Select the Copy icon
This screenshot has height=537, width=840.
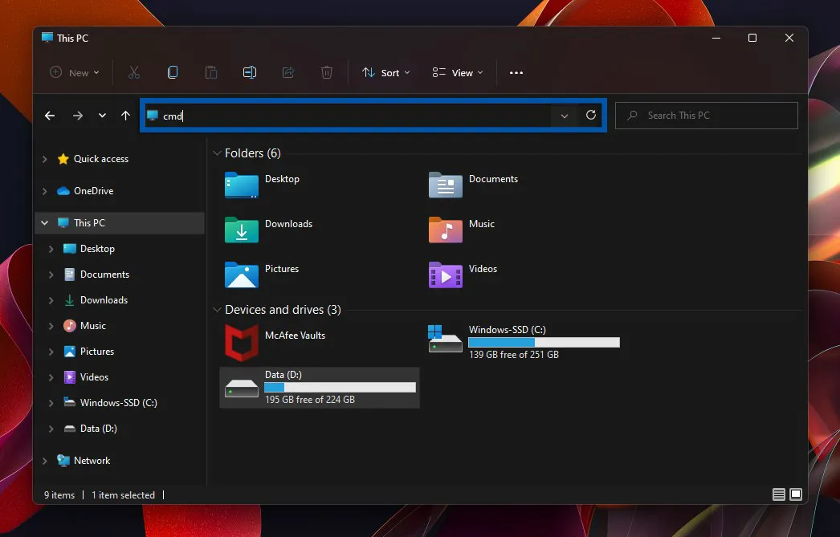click(173, 72)
